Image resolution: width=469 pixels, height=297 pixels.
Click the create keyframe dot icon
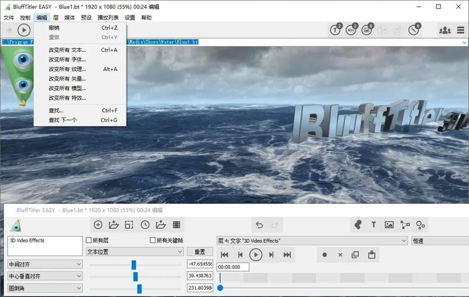click(325, 255)
